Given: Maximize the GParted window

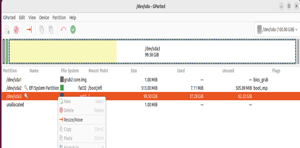Looking at the screenshot, I should [289, 6].
